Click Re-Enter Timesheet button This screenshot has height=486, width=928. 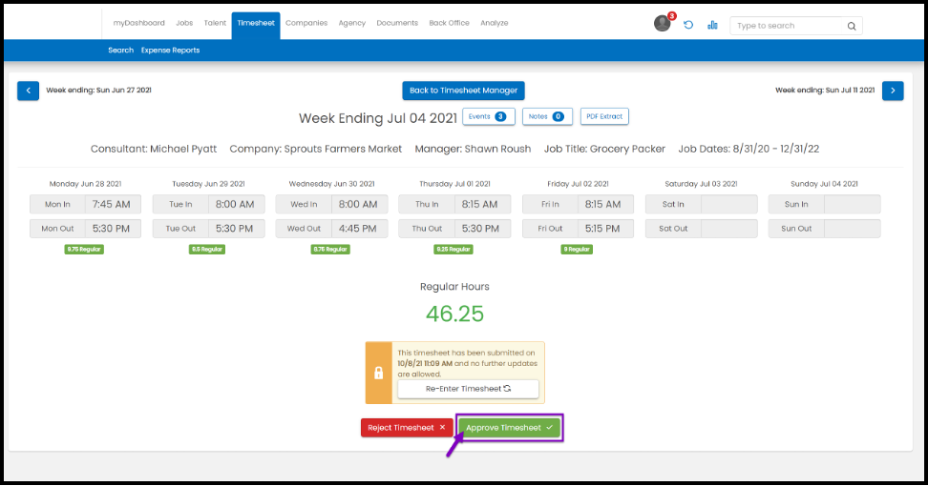click(x=468, y=389)
